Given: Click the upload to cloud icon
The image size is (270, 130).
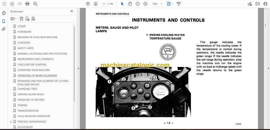Looking at the screenshot, I should pyautogui.click(x=20, y=4).
